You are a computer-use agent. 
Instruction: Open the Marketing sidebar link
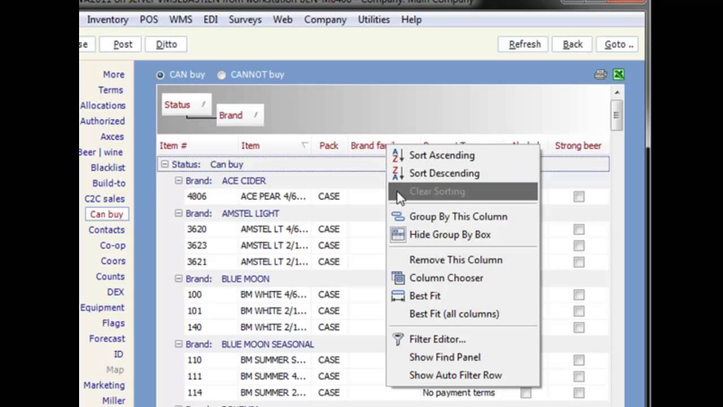104,386
